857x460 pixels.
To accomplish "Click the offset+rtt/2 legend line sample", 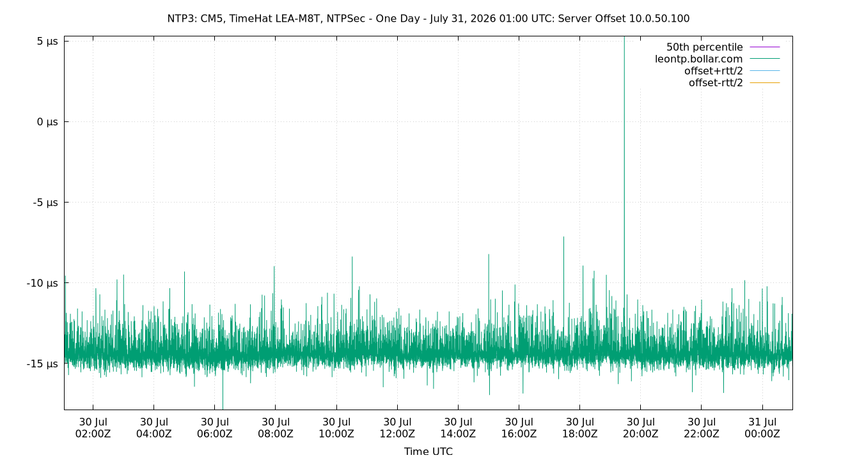I will [764, 71].
